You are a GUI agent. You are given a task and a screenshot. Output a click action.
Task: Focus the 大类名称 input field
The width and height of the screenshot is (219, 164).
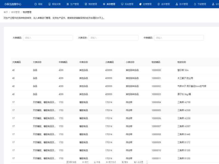[x=113, y=38]
